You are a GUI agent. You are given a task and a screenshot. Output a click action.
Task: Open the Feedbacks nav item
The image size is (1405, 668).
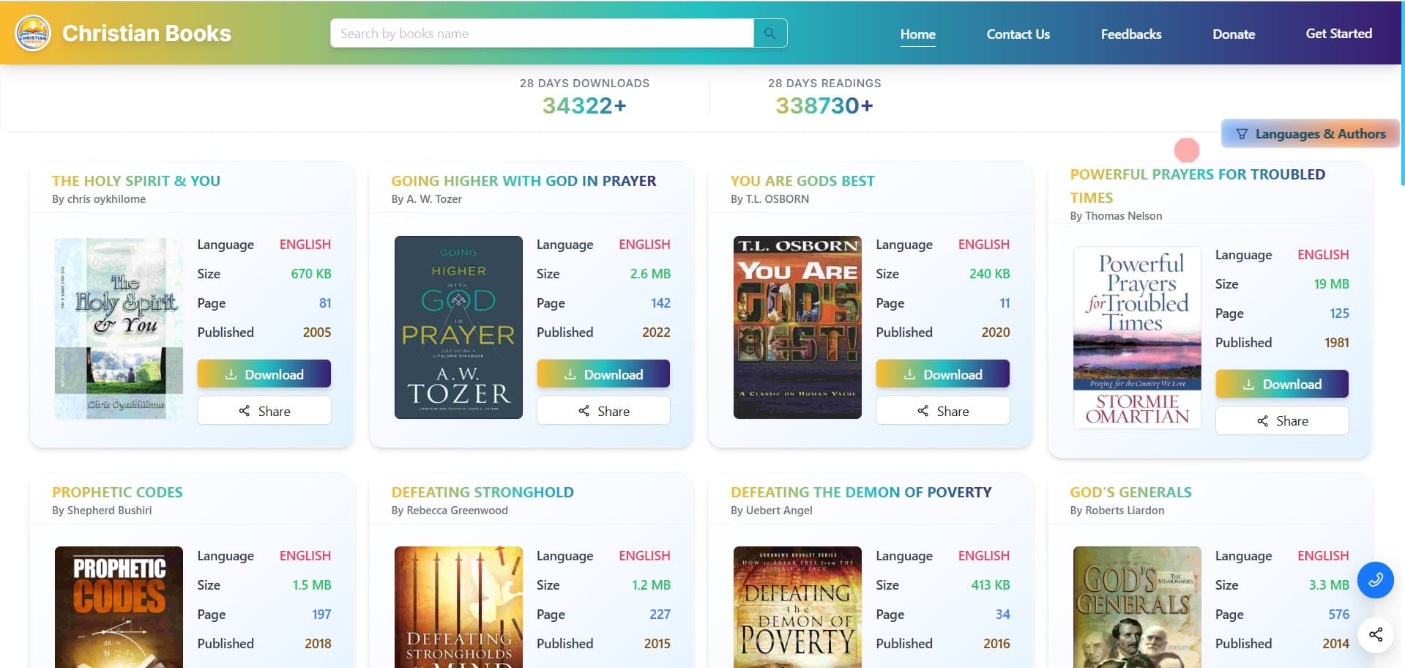[1130, 34]
